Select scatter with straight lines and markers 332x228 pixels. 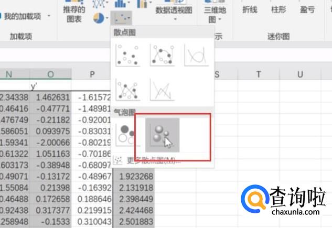point(127,89)
